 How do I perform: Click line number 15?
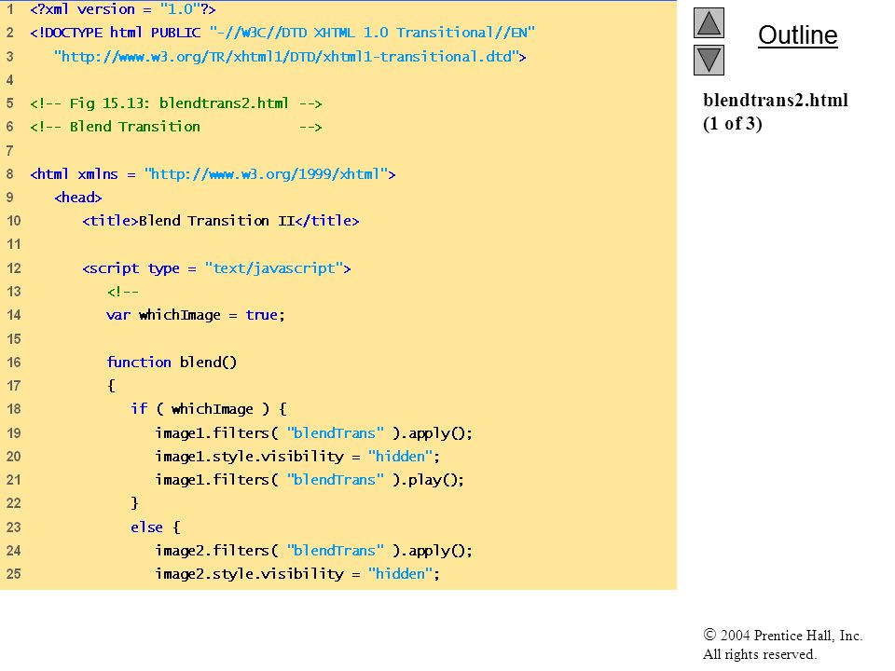14,339
